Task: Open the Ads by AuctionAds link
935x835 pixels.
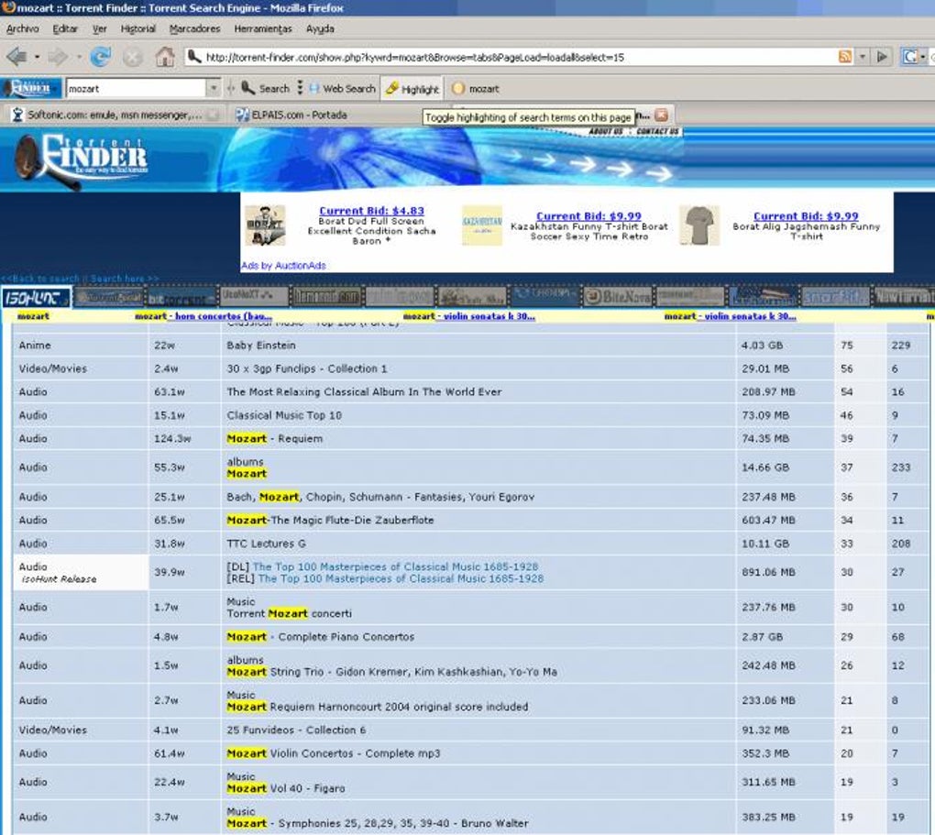Action: pos(283,266)
